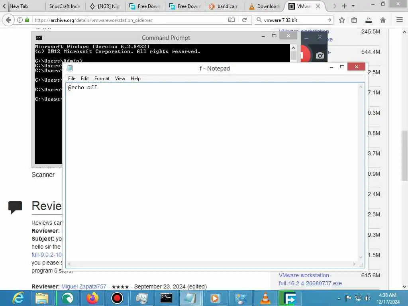Click the Command Prompt scrollbar up arrow
The height and width of the screenshot is (306, 408).
click(293, 48)
